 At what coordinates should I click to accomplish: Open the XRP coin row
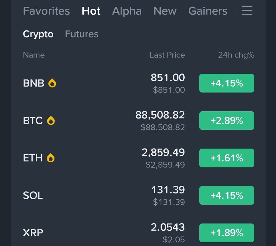coord(33,233)
